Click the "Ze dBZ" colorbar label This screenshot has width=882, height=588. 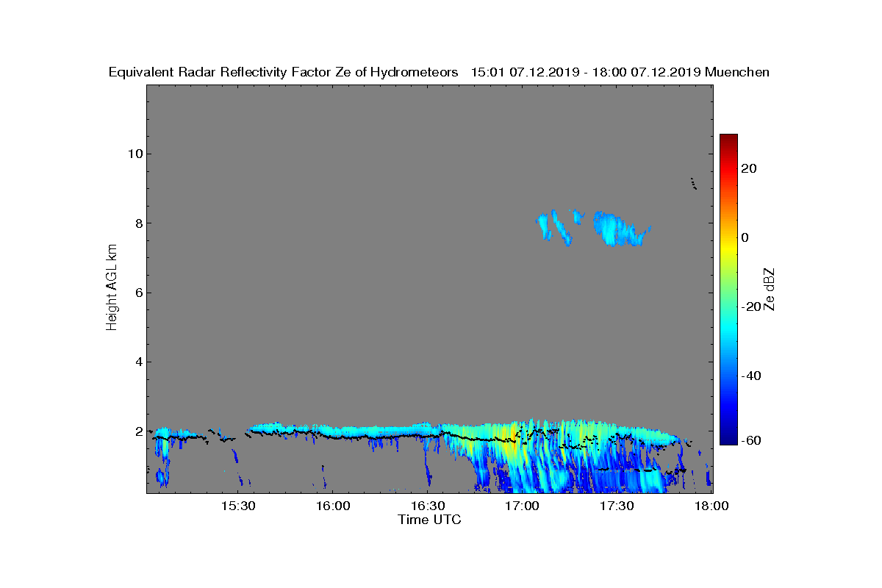(x=770, y=290)
